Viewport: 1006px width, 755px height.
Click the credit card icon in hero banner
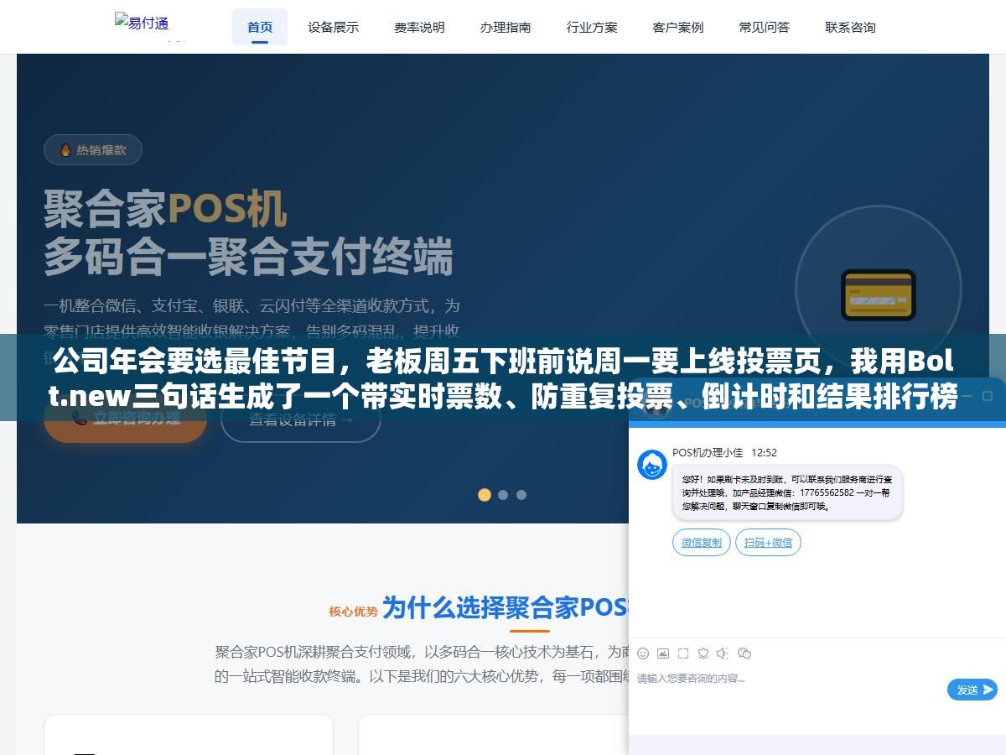point(878,295)
